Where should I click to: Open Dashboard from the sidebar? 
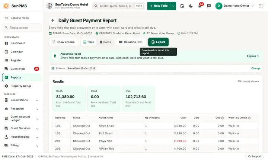(x=22, y=43)
